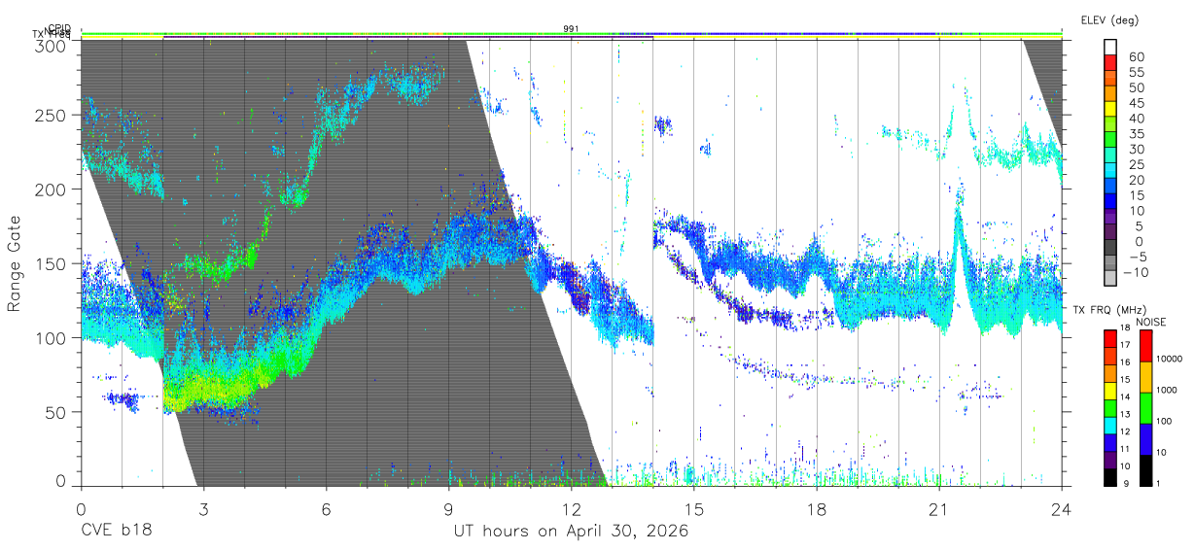
Task: Click the ELEV (deg) colorbar title
Action: coord(1108,19)
